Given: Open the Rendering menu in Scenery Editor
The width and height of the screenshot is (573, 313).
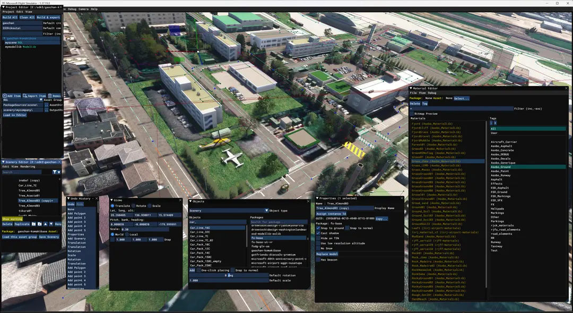Looking at the screenshot, I should 28,167.
